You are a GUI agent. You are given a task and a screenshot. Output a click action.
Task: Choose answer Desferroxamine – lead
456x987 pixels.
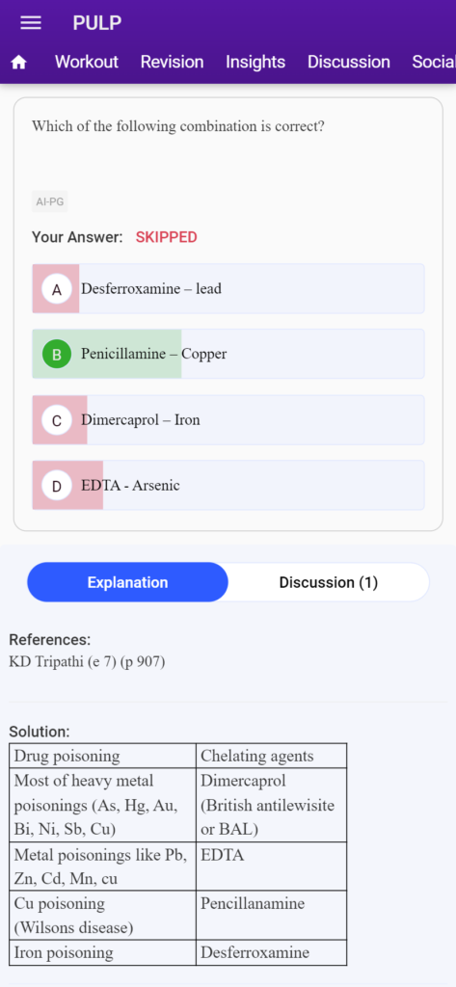click(228, 289)
